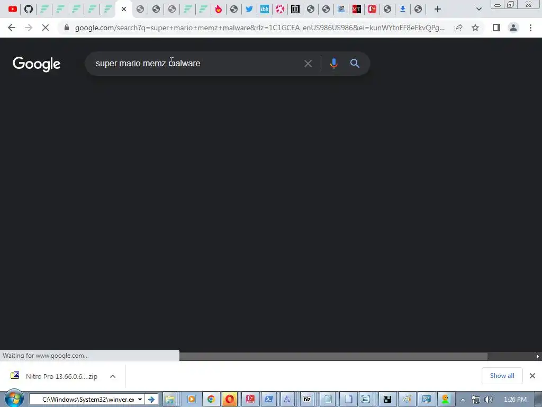
Task: Show hidden system tray icons
Action: pos(463,400)
